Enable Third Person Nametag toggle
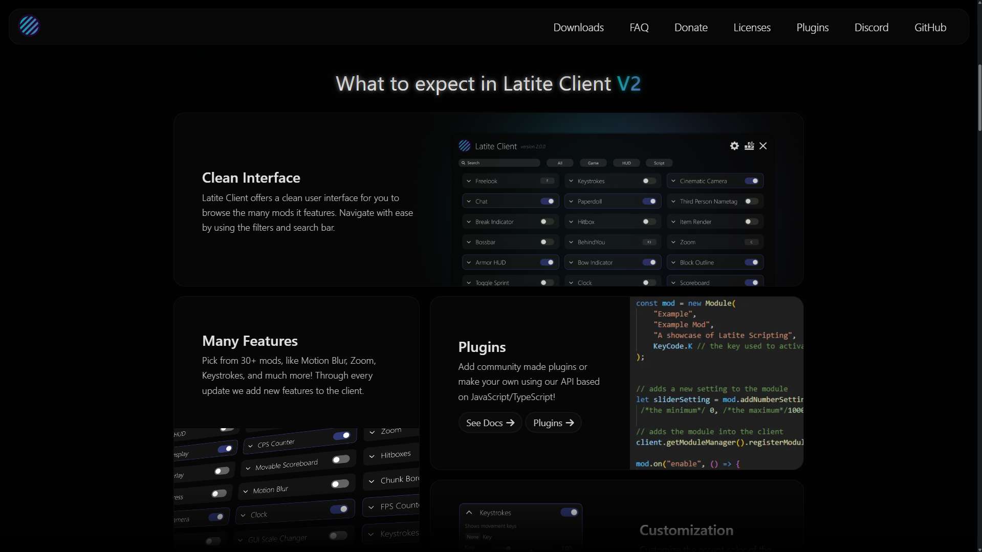Screen dimensions: 982x552 pyautogui.click(x=751, y=201)
